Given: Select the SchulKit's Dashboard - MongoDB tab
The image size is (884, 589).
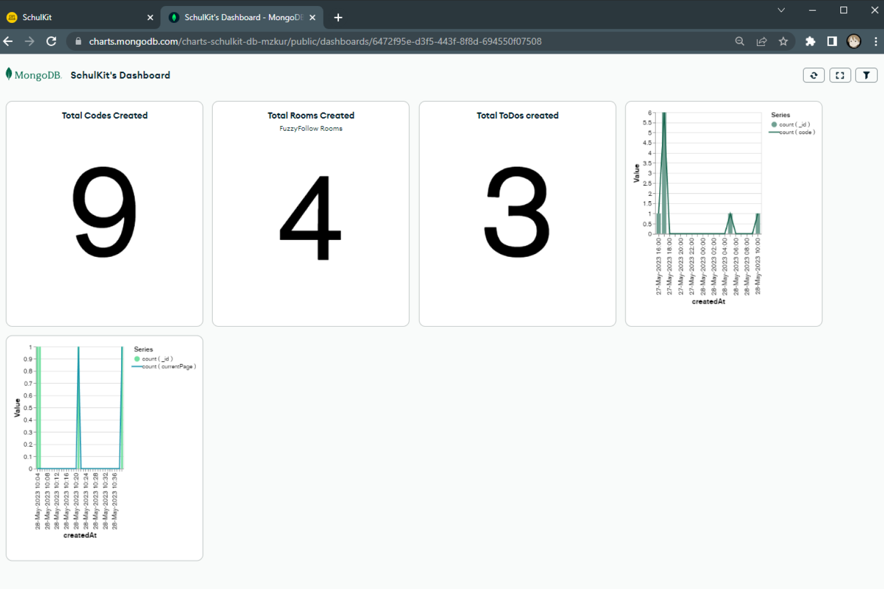Looking at the screenshot, I should pos(242,17).
